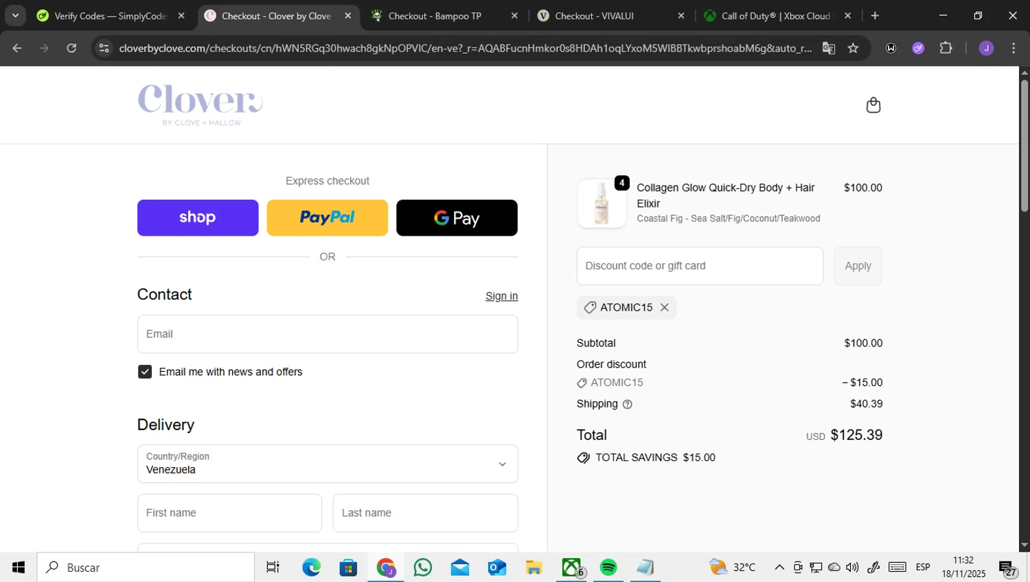Screen dimensions: 1030x582
Task: Focus the Discount code or gift card field
Action: (700, 266)
